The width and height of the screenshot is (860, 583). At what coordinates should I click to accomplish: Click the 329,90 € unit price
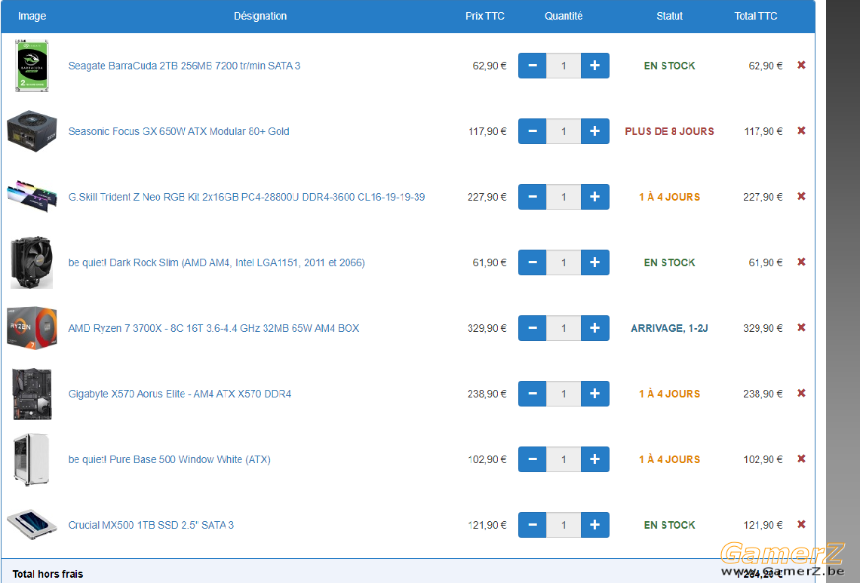[x=487, y=328]
